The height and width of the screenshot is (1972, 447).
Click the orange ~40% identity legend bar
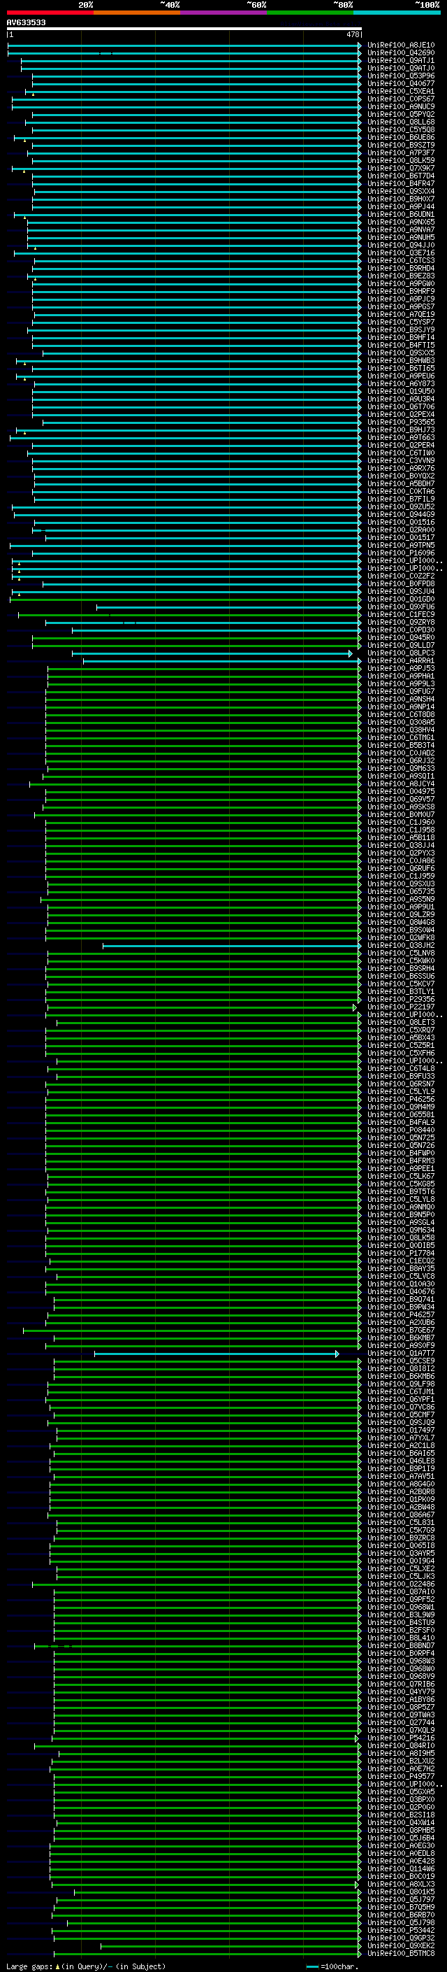137,13
